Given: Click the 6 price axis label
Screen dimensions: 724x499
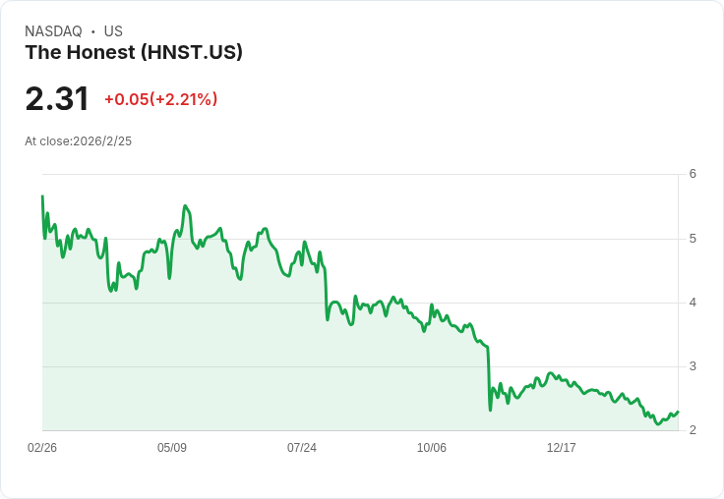Looking at the screenshot, I should tap(693, 174).
